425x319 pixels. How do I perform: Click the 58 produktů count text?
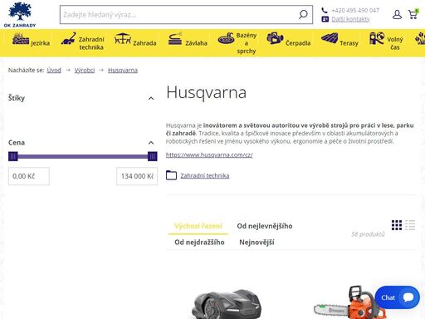pyautogui.click(x=368, y=234)
